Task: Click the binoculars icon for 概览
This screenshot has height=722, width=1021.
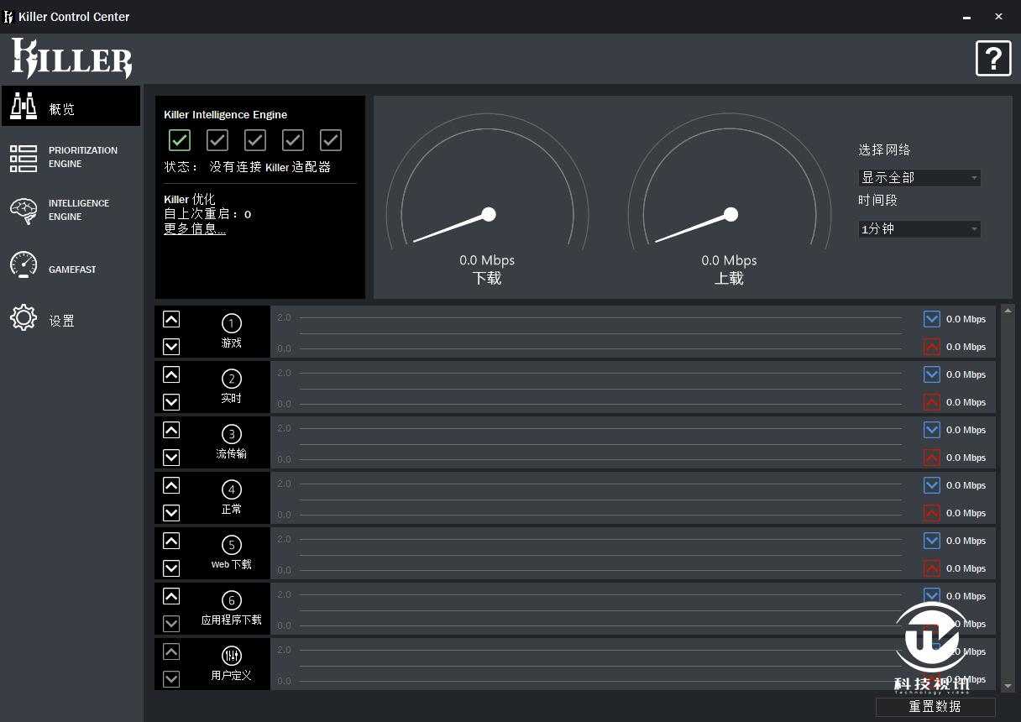Action: [24, 107]
